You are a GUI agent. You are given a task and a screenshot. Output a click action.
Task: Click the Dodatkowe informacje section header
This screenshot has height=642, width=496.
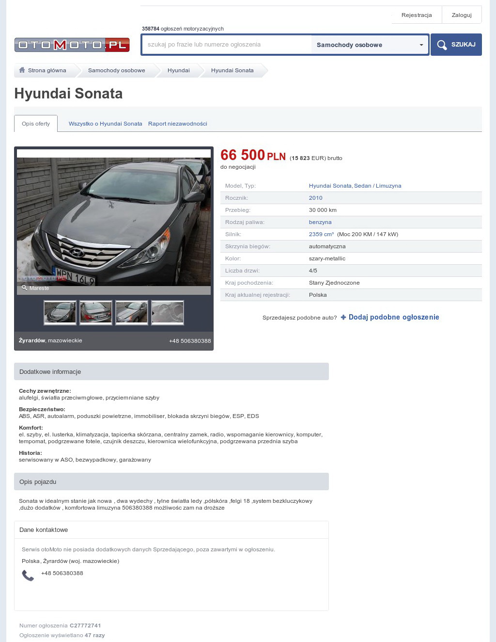tap(171, 371)
